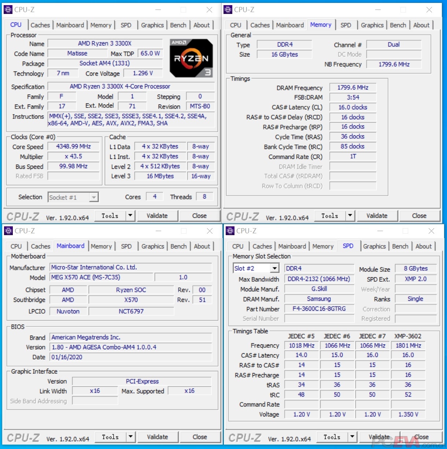
Task: Switch to the About tab in the SPD window
Action: [424, 246]
